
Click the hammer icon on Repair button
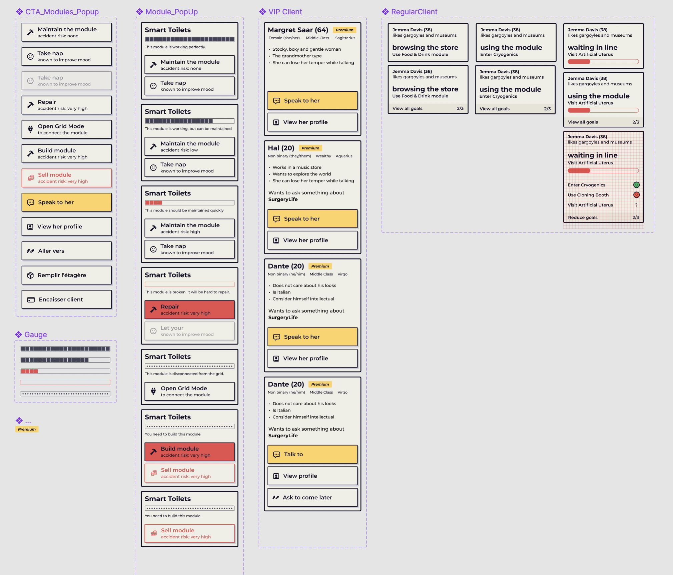(30, 105)
